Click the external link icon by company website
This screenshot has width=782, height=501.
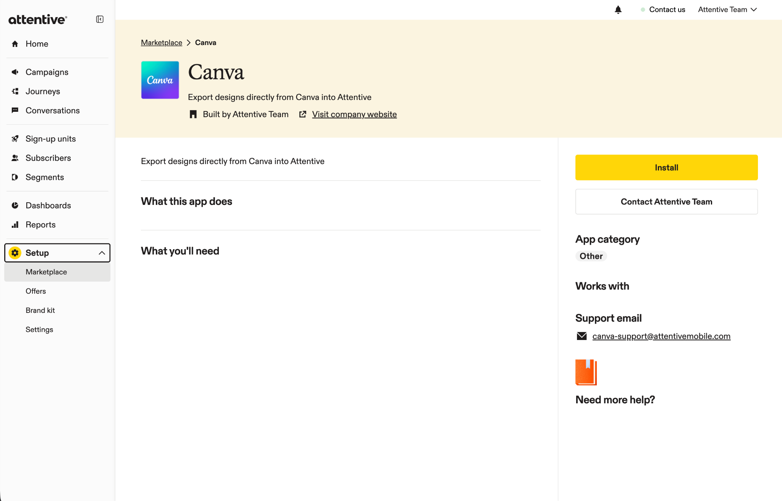(x=303, y=114)
